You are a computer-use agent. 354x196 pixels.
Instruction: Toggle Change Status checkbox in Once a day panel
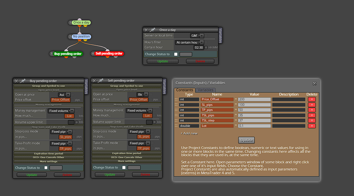coord(176,54)
